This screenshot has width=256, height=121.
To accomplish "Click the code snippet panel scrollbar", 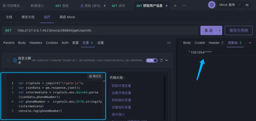I will click(x=165, y=98).
